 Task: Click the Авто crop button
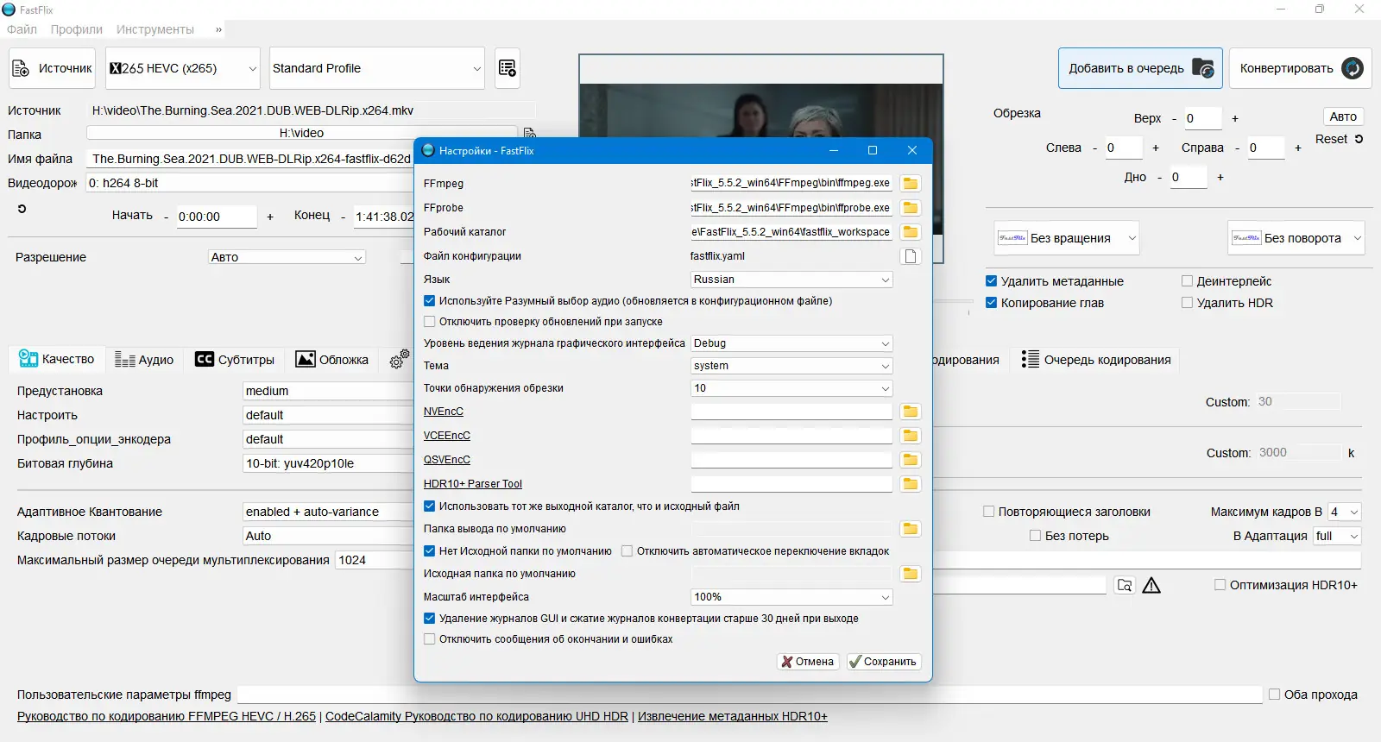pos(1343,116)
